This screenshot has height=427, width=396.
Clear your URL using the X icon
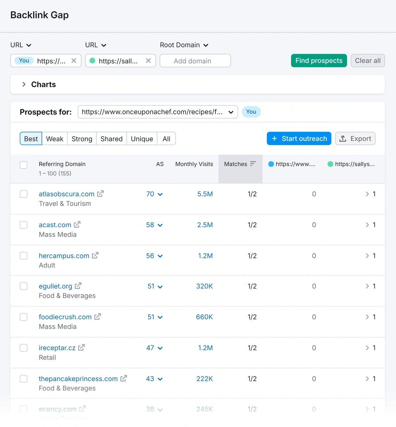tap(74, 61)
